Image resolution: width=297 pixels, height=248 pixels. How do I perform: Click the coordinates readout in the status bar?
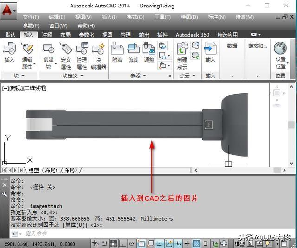pos(40,244)
